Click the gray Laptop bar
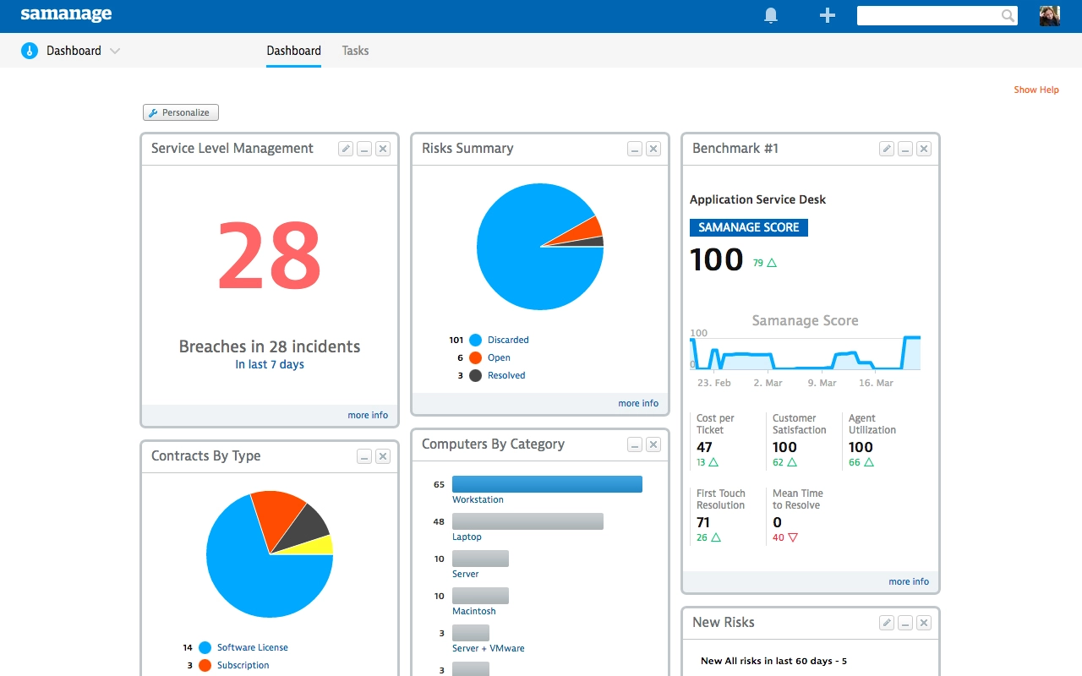Image resolution: width=1082 pixels, height=676 pixels. pos(527,521)
